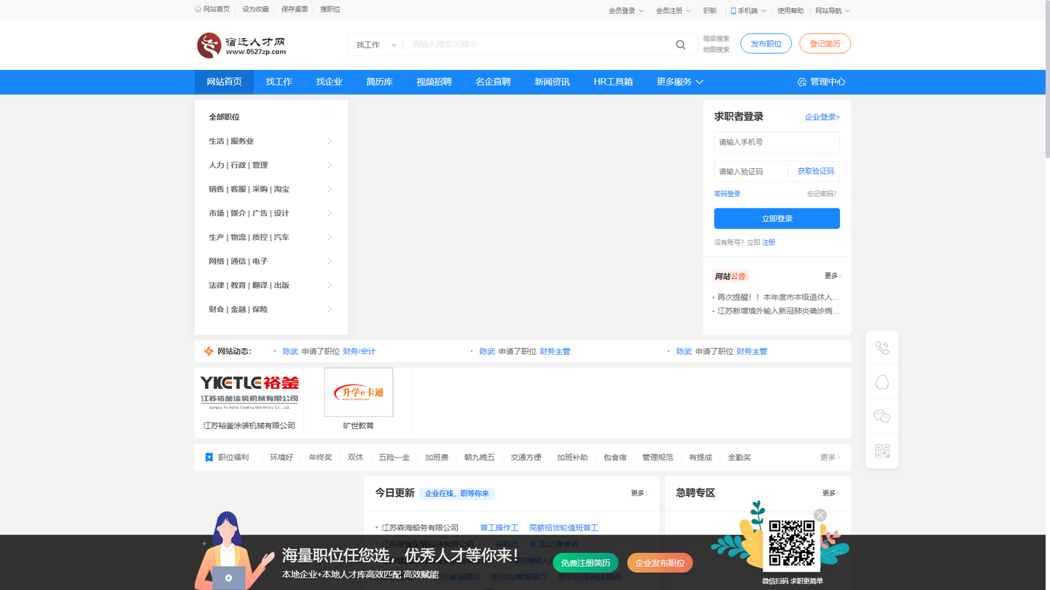Open 找工作 navigation tab
Screen dimensions: 1050x590
point(279,82)
